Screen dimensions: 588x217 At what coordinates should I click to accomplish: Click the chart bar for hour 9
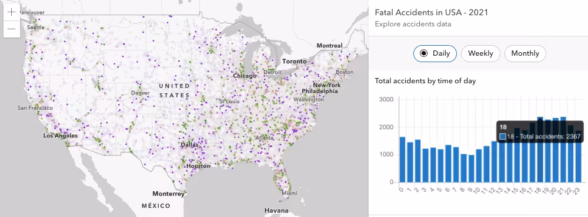pyautogui.click(x=472, y=169)
